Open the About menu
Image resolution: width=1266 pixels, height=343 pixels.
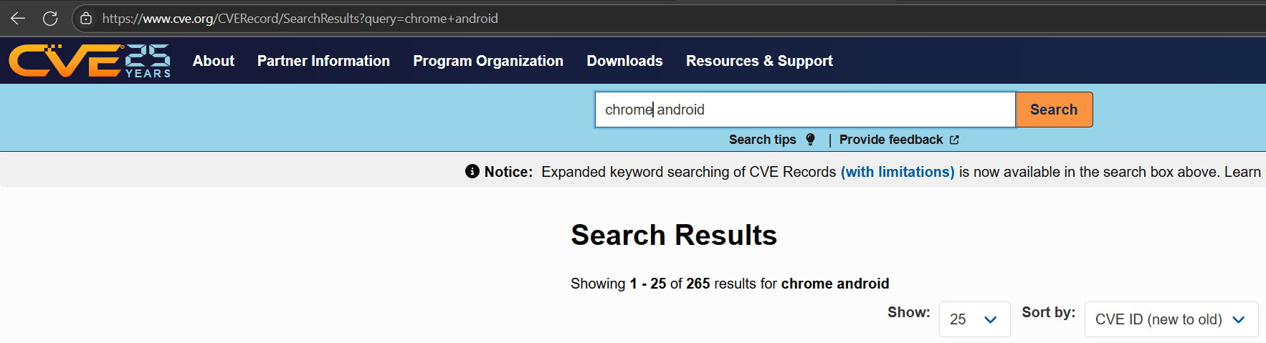(214, 61)
